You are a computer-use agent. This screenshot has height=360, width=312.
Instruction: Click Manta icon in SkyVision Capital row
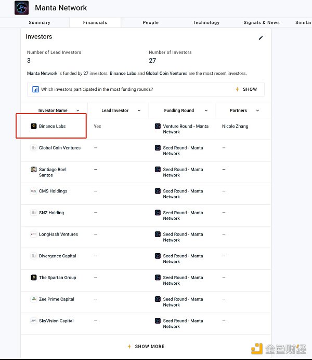pyautogui.click(x=158, y=321)
